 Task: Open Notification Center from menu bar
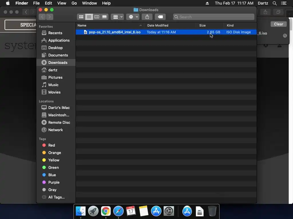pos(284,3)
